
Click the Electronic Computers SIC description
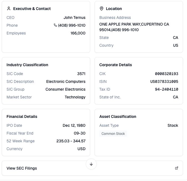tap(66, 81)
